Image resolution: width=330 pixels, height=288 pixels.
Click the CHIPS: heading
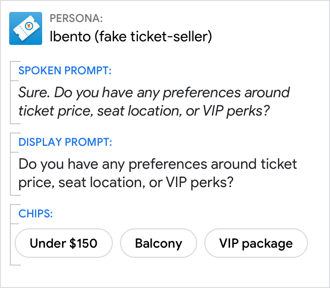(x=36, y=213)
